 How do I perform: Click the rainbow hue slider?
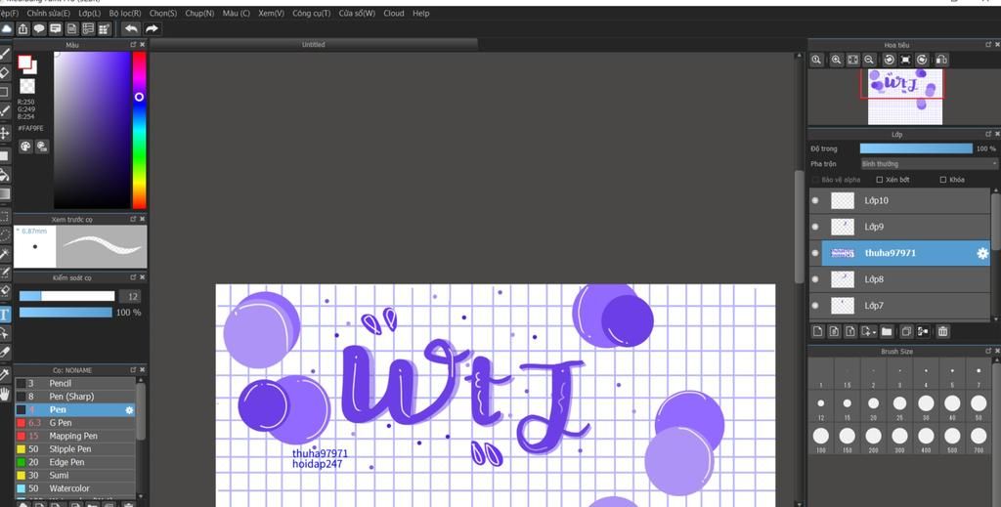click(139, 130)
